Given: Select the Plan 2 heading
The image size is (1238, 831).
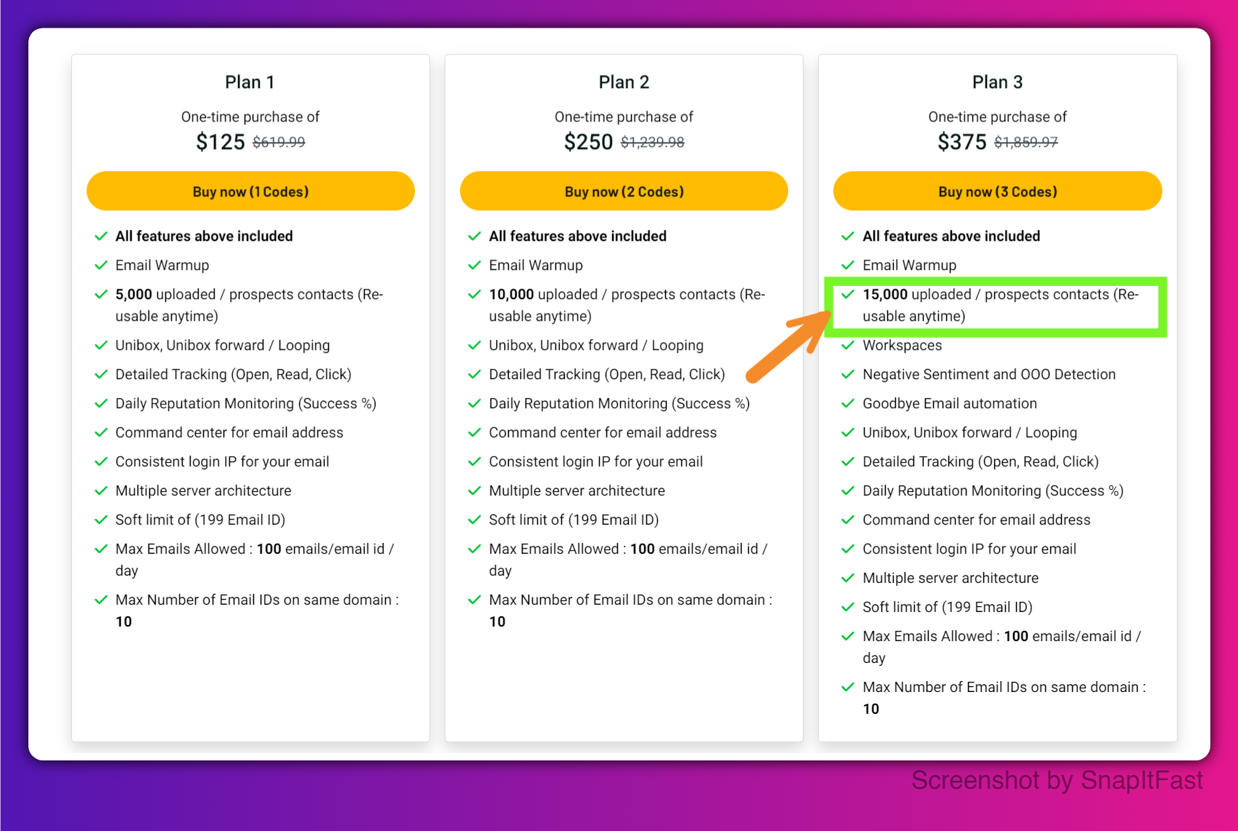Looking at the screenshot, I should coord(624,82).
